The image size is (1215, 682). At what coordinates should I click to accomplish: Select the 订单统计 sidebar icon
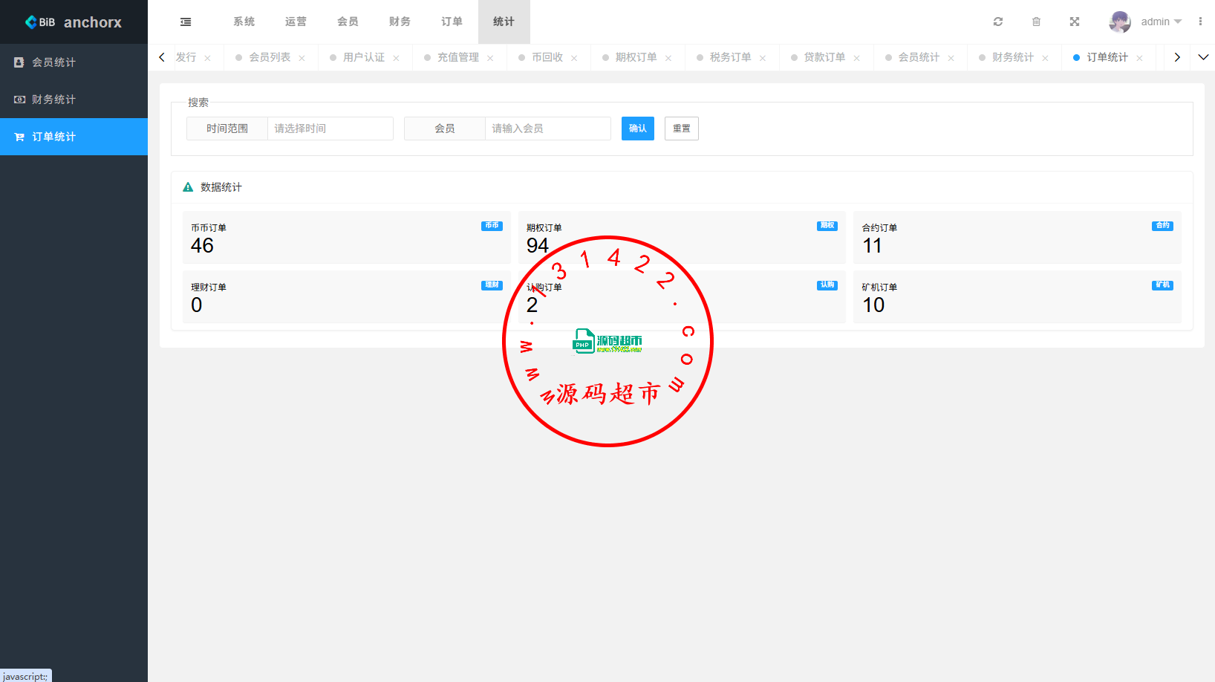tap(19, 137)
